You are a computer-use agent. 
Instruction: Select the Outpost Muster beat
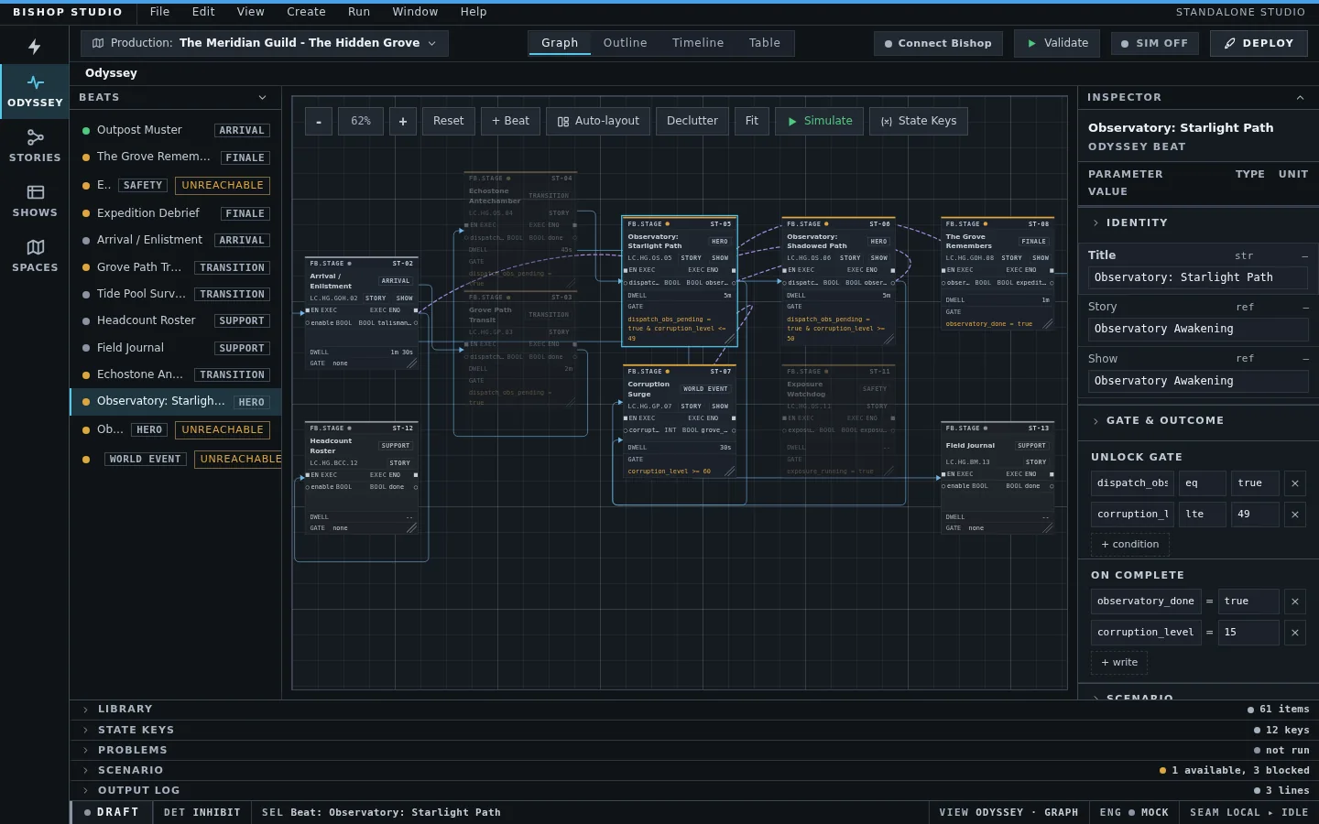pos(176,130)
